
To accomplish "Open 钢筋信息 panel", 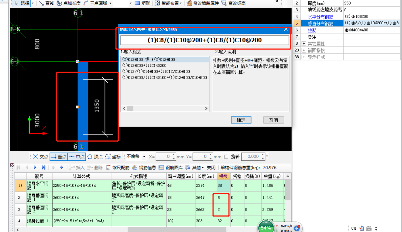I will [144, 167].
